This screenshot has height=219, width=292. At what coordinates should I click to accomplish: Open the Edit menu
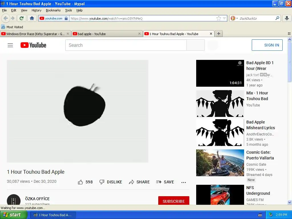(14, 10)
